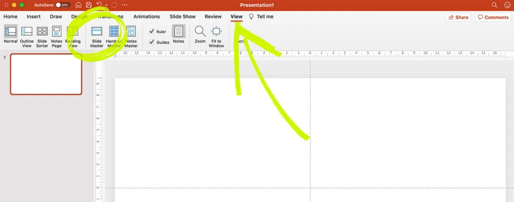Open the Home tab
Viewport: 514px width, 202px height.
coord(11,17)
